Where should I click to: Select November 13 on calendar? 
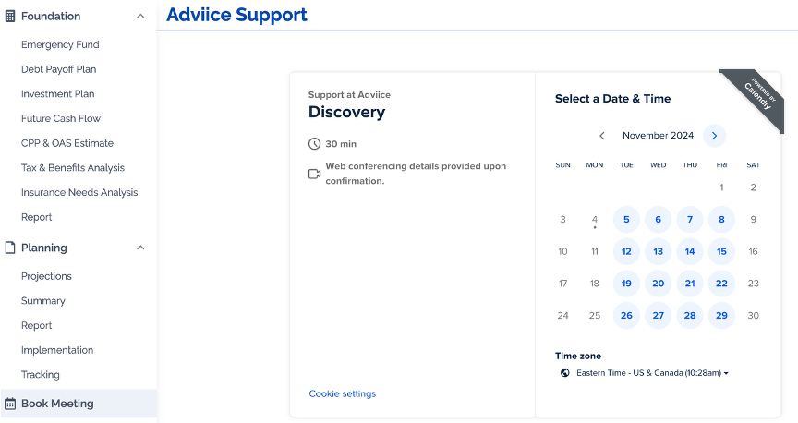658,251
